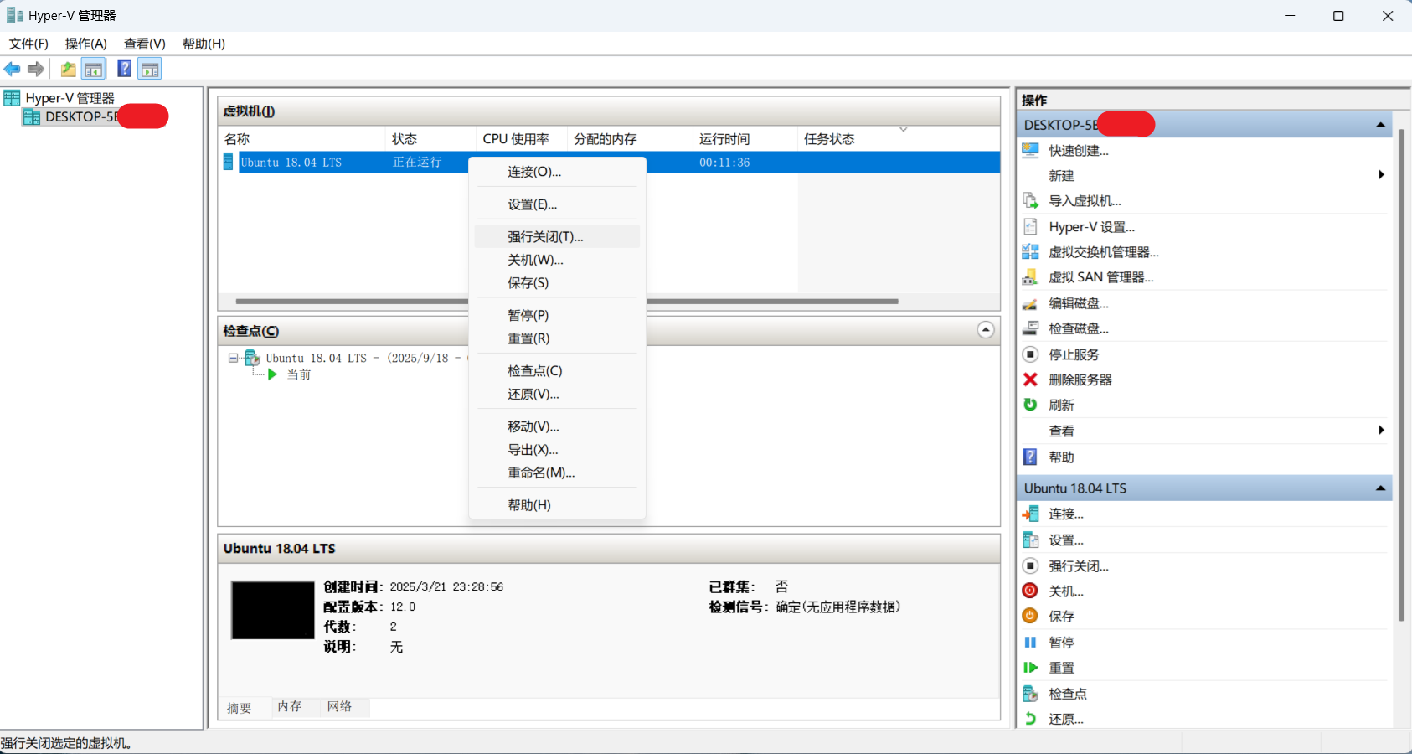Choose 移动(V)... from context menu
The width and height of the screenshot is (1412, 754).
coord(557,426)
